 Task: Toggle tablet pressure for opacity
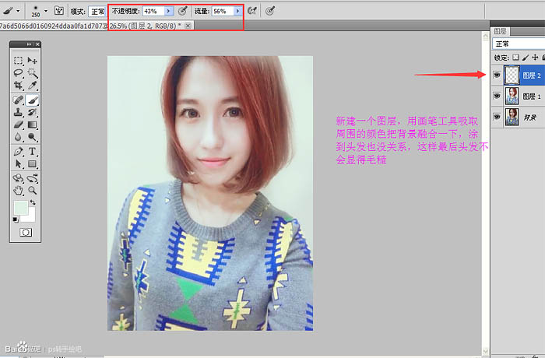[182, 11]
